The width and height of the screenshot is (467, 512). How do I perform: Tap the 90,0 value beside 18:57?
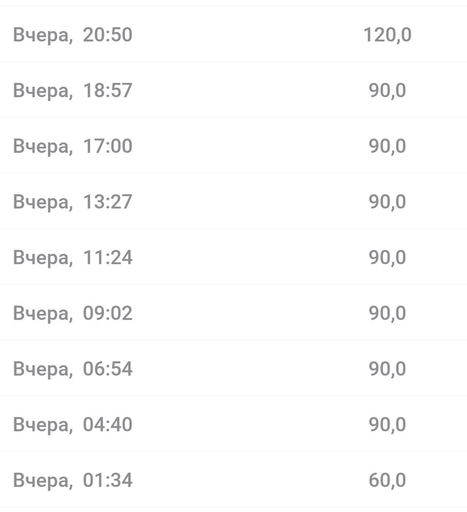coord(387,91)
